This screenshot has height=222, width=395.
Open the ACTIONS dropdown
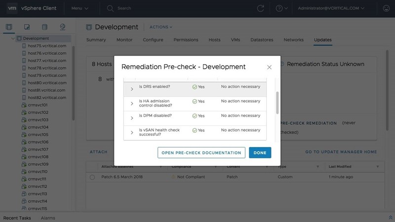161,27
